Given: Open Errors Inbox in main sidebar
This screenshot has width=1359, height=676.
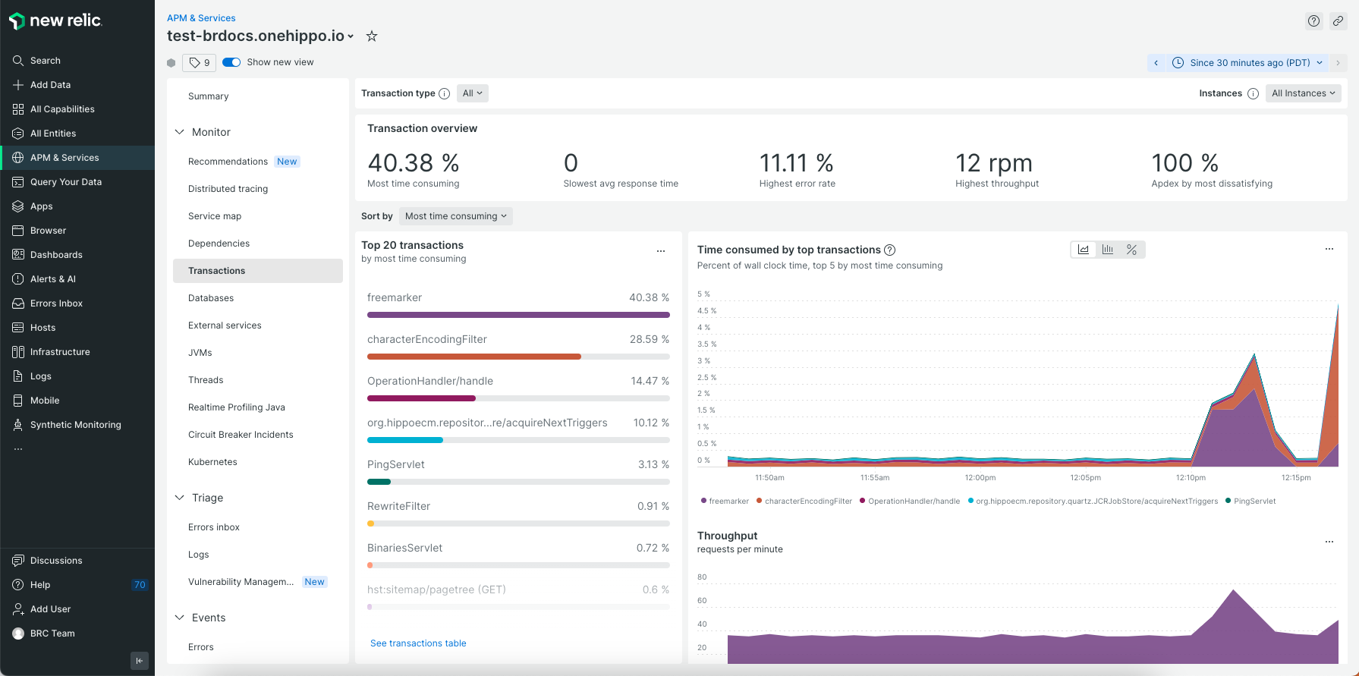Looking at the screenshot, I should pyautogui.click(x=77, y=303).
